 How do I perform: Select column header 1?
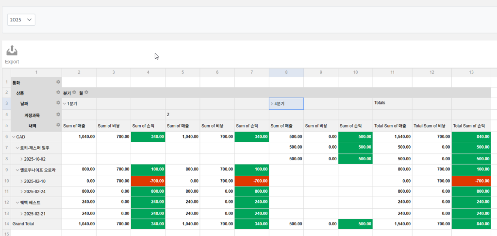click(36, 73)
